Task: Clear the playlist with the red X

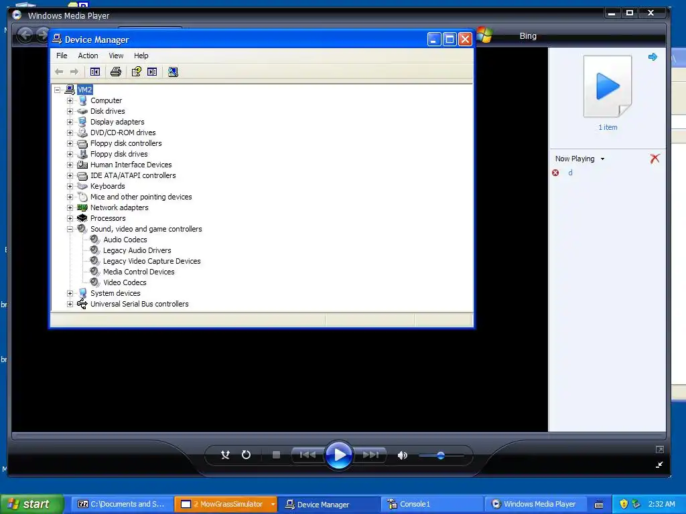Action: (655, 158)
